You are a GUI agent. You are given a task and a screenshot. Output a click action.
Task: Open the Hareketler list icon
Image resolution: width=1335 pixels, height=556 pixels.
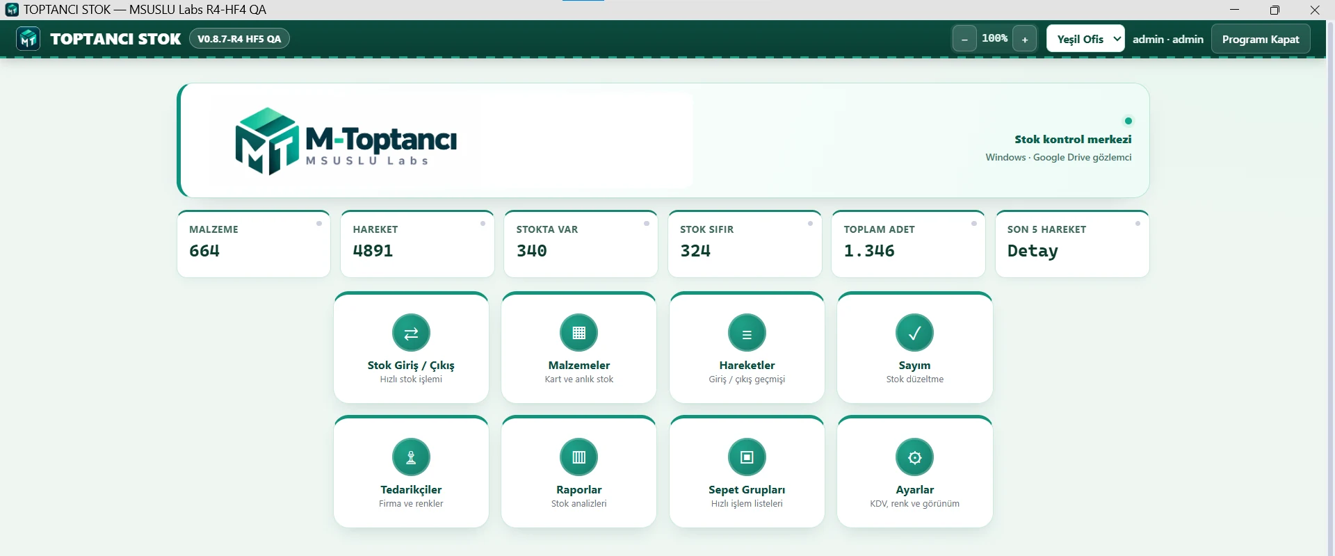point(747,333)
